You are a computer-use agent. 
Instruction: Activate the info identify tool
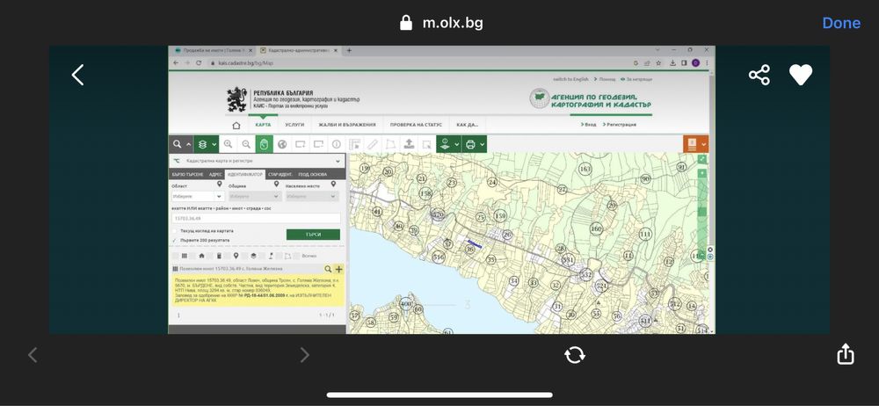(337, 144)
